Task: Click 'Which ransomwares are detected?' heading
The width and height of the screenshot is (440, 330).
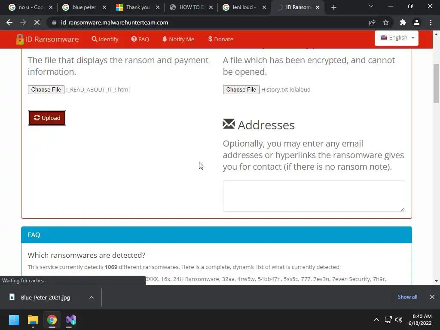Action: point(86,255)
